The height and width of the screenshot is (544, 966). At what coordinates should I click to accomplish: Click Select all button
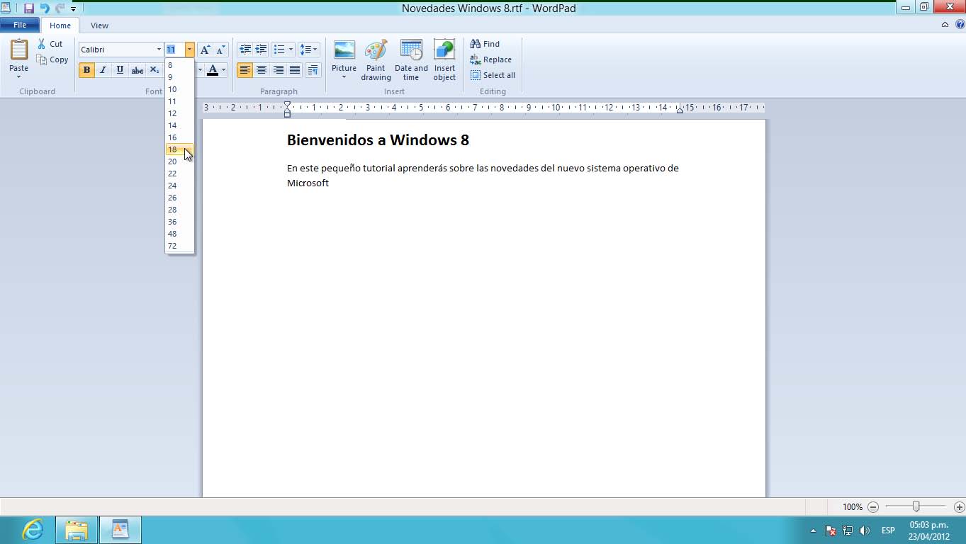[x=493, y=75]
